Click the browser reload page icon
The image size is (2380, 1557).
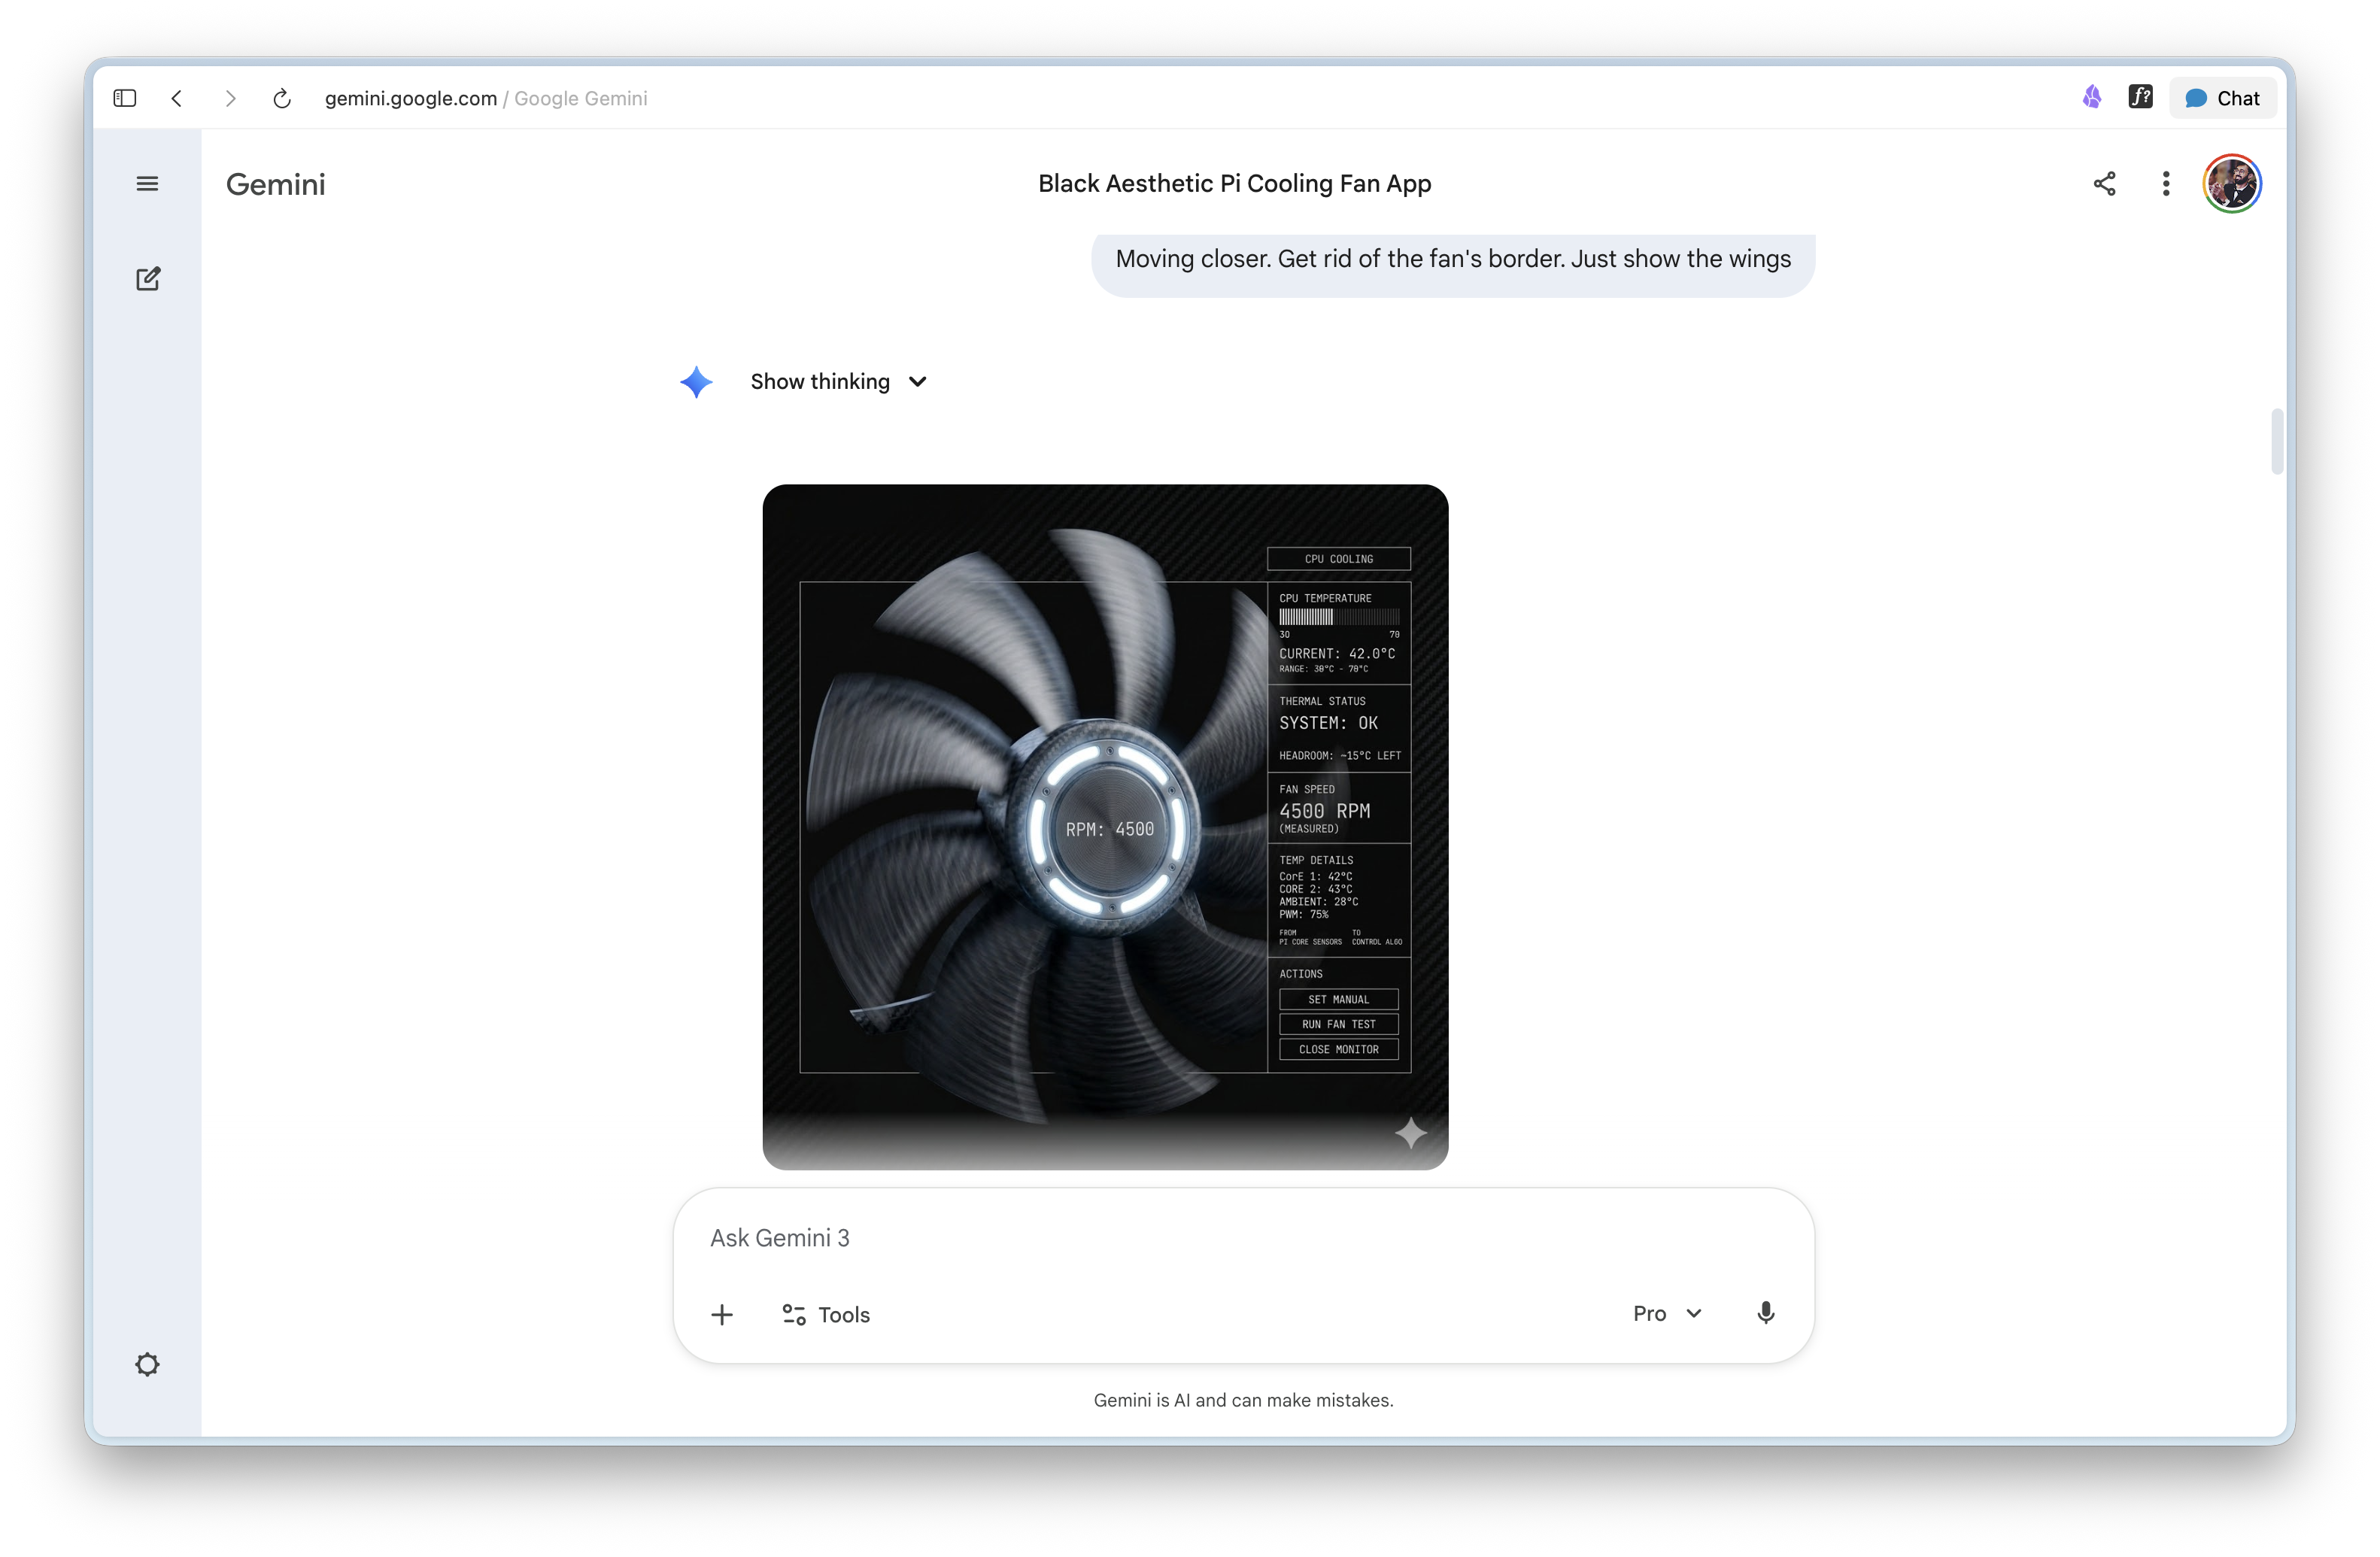[x=282, y=98]
